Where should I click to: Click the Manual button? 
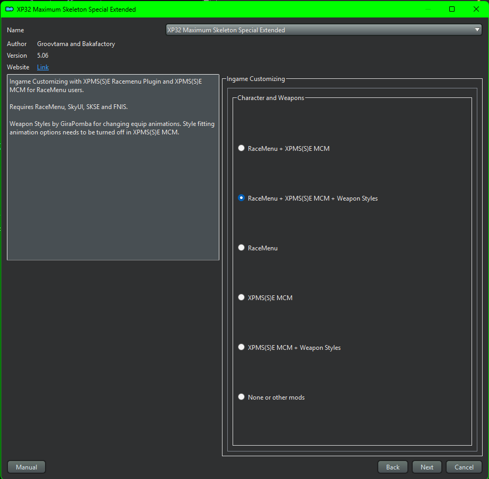(26, 467)
